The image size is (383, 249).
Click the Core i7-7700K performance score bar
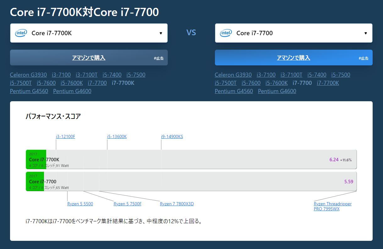[191, 159]
